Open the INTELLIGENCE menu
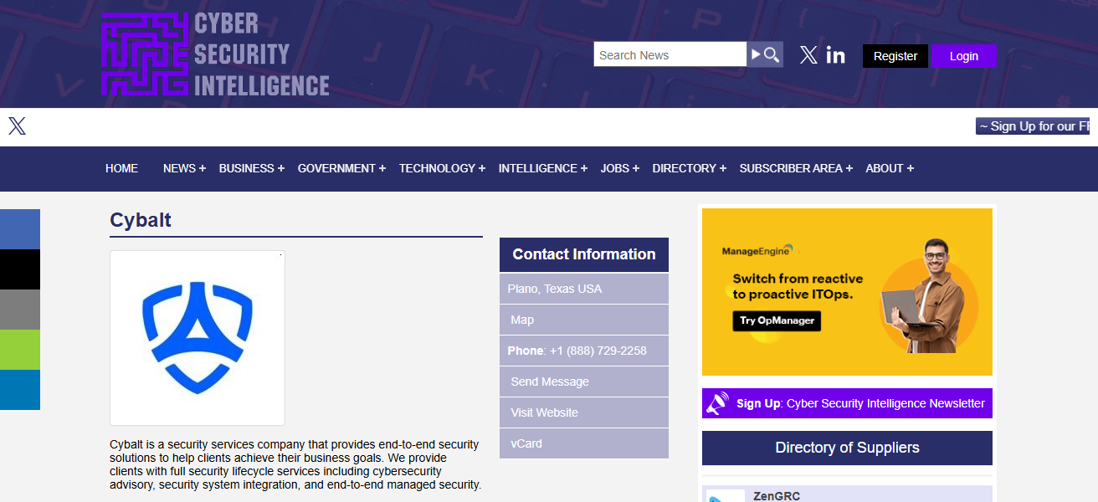The width and height of the screenshot is (1098, 502). click(543, 168)
